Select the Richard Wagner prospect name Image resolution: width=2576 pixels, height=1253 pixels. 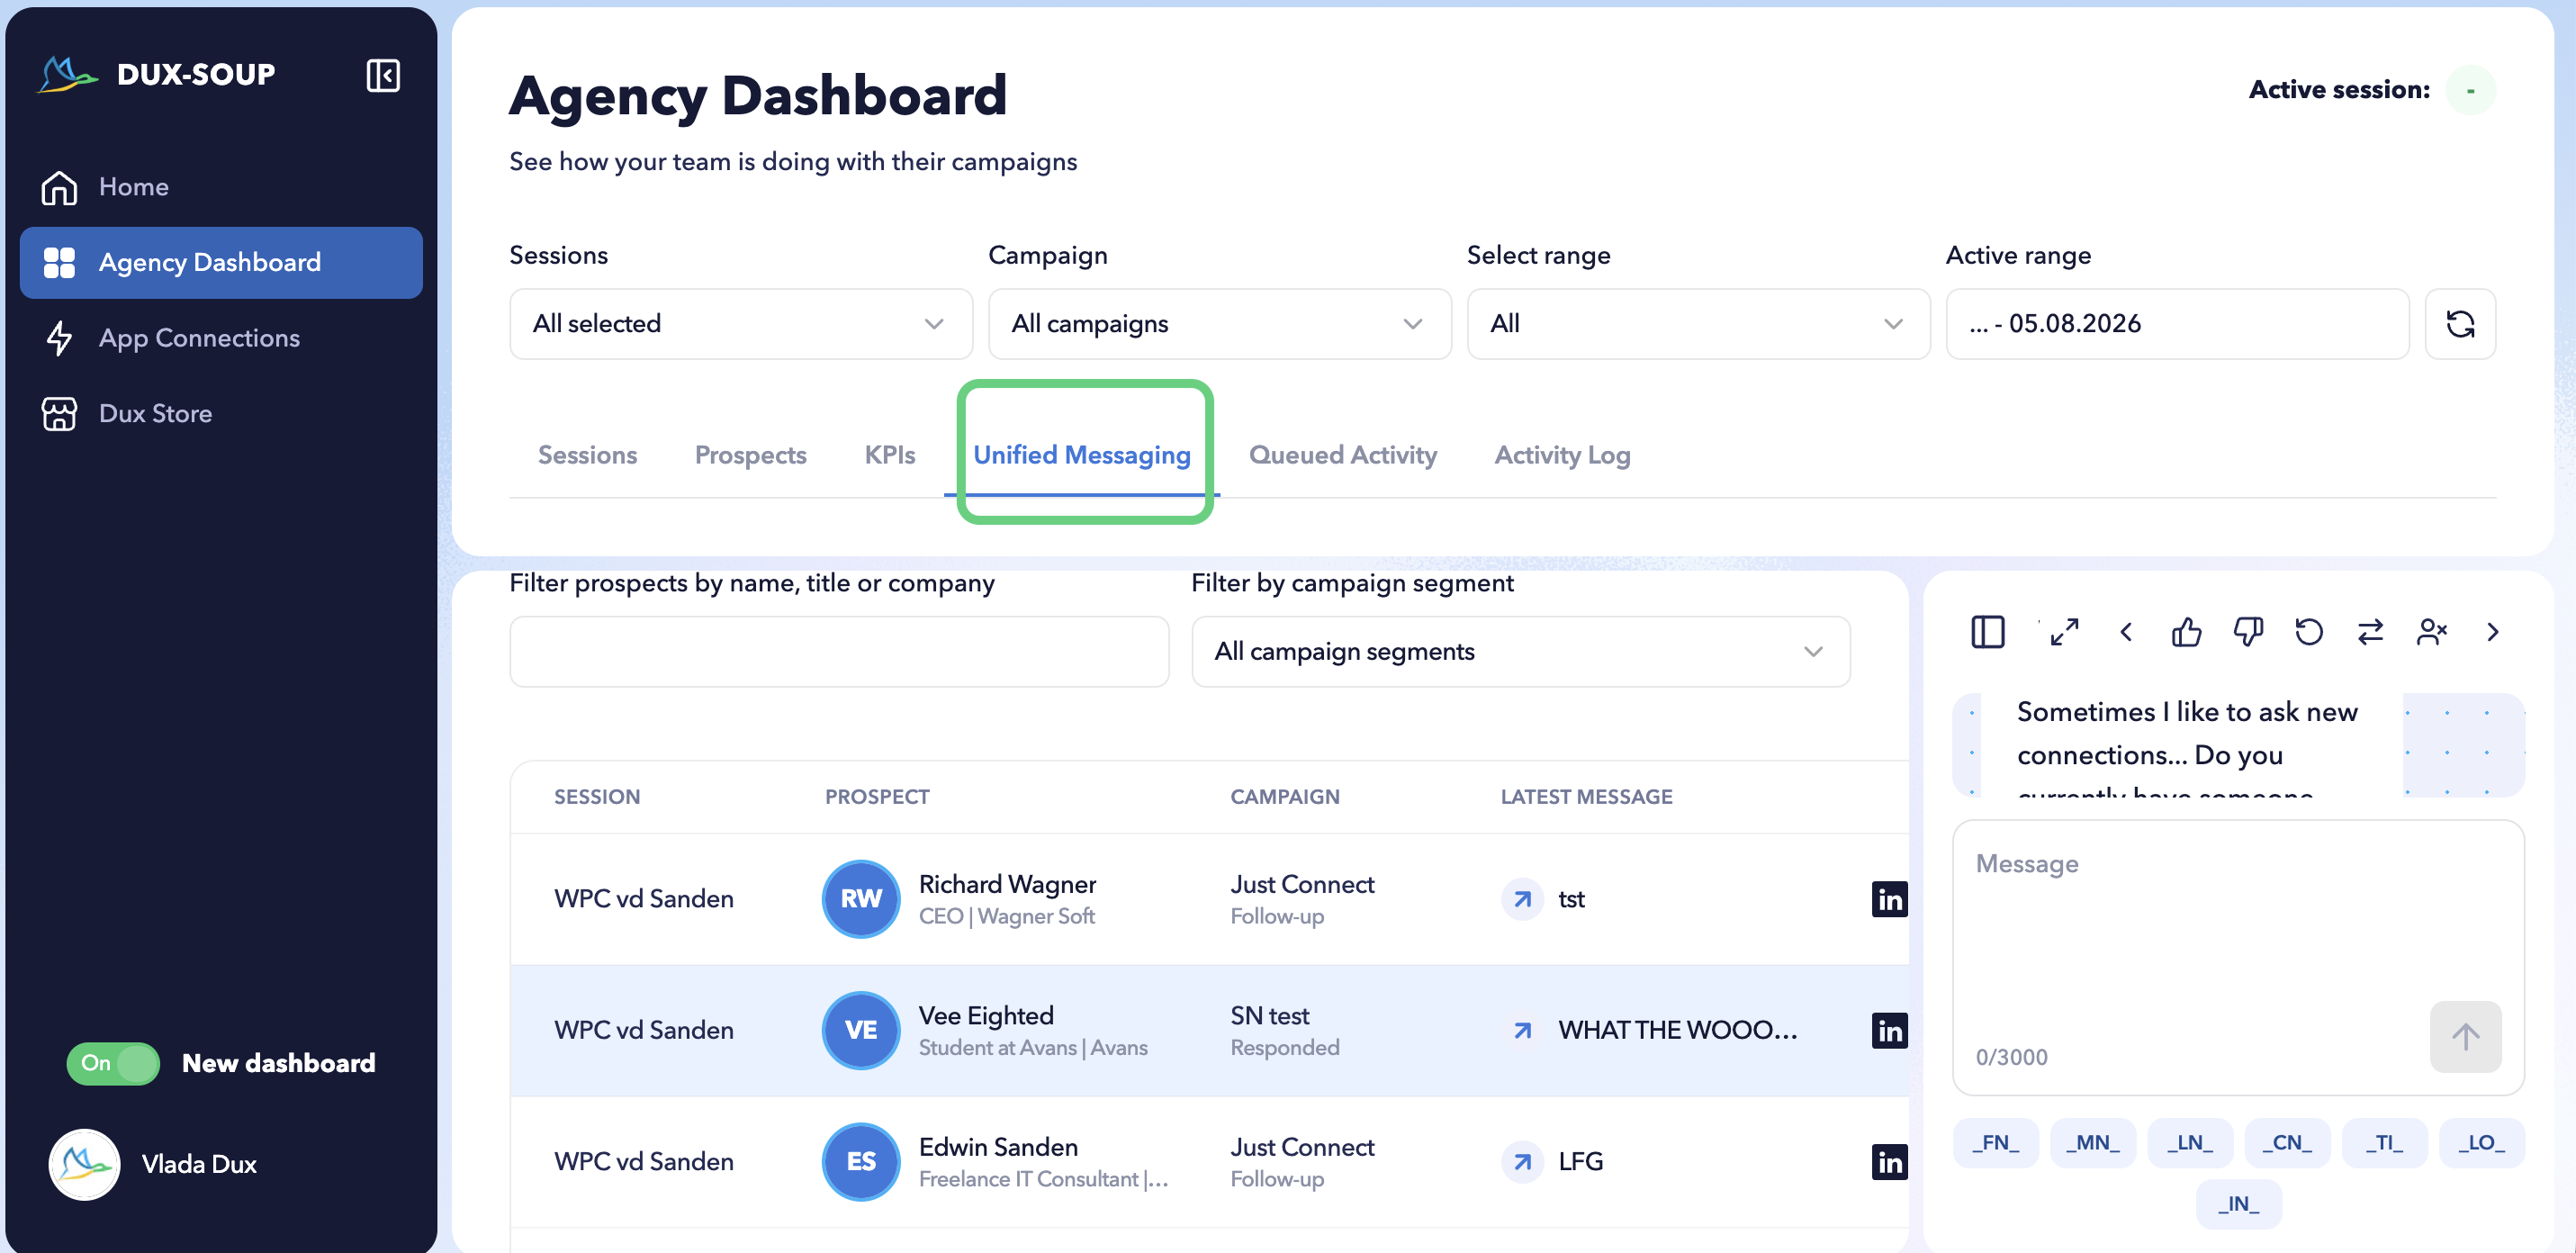point(1007,884)
